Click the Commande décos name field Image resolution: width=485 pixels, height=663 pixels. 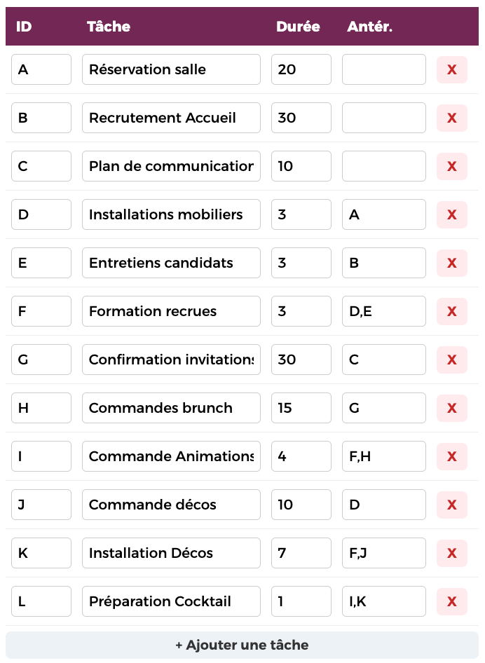pyautogui.click(x=171, y=505)
